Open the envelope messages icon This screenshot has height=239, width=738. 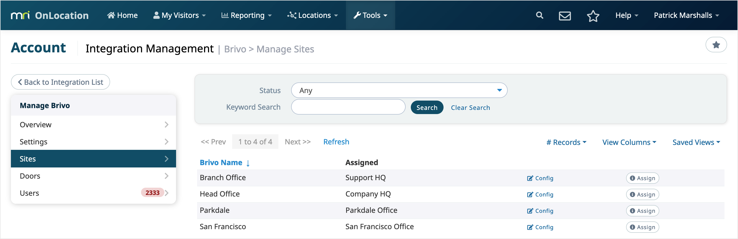tap(565, 16)
